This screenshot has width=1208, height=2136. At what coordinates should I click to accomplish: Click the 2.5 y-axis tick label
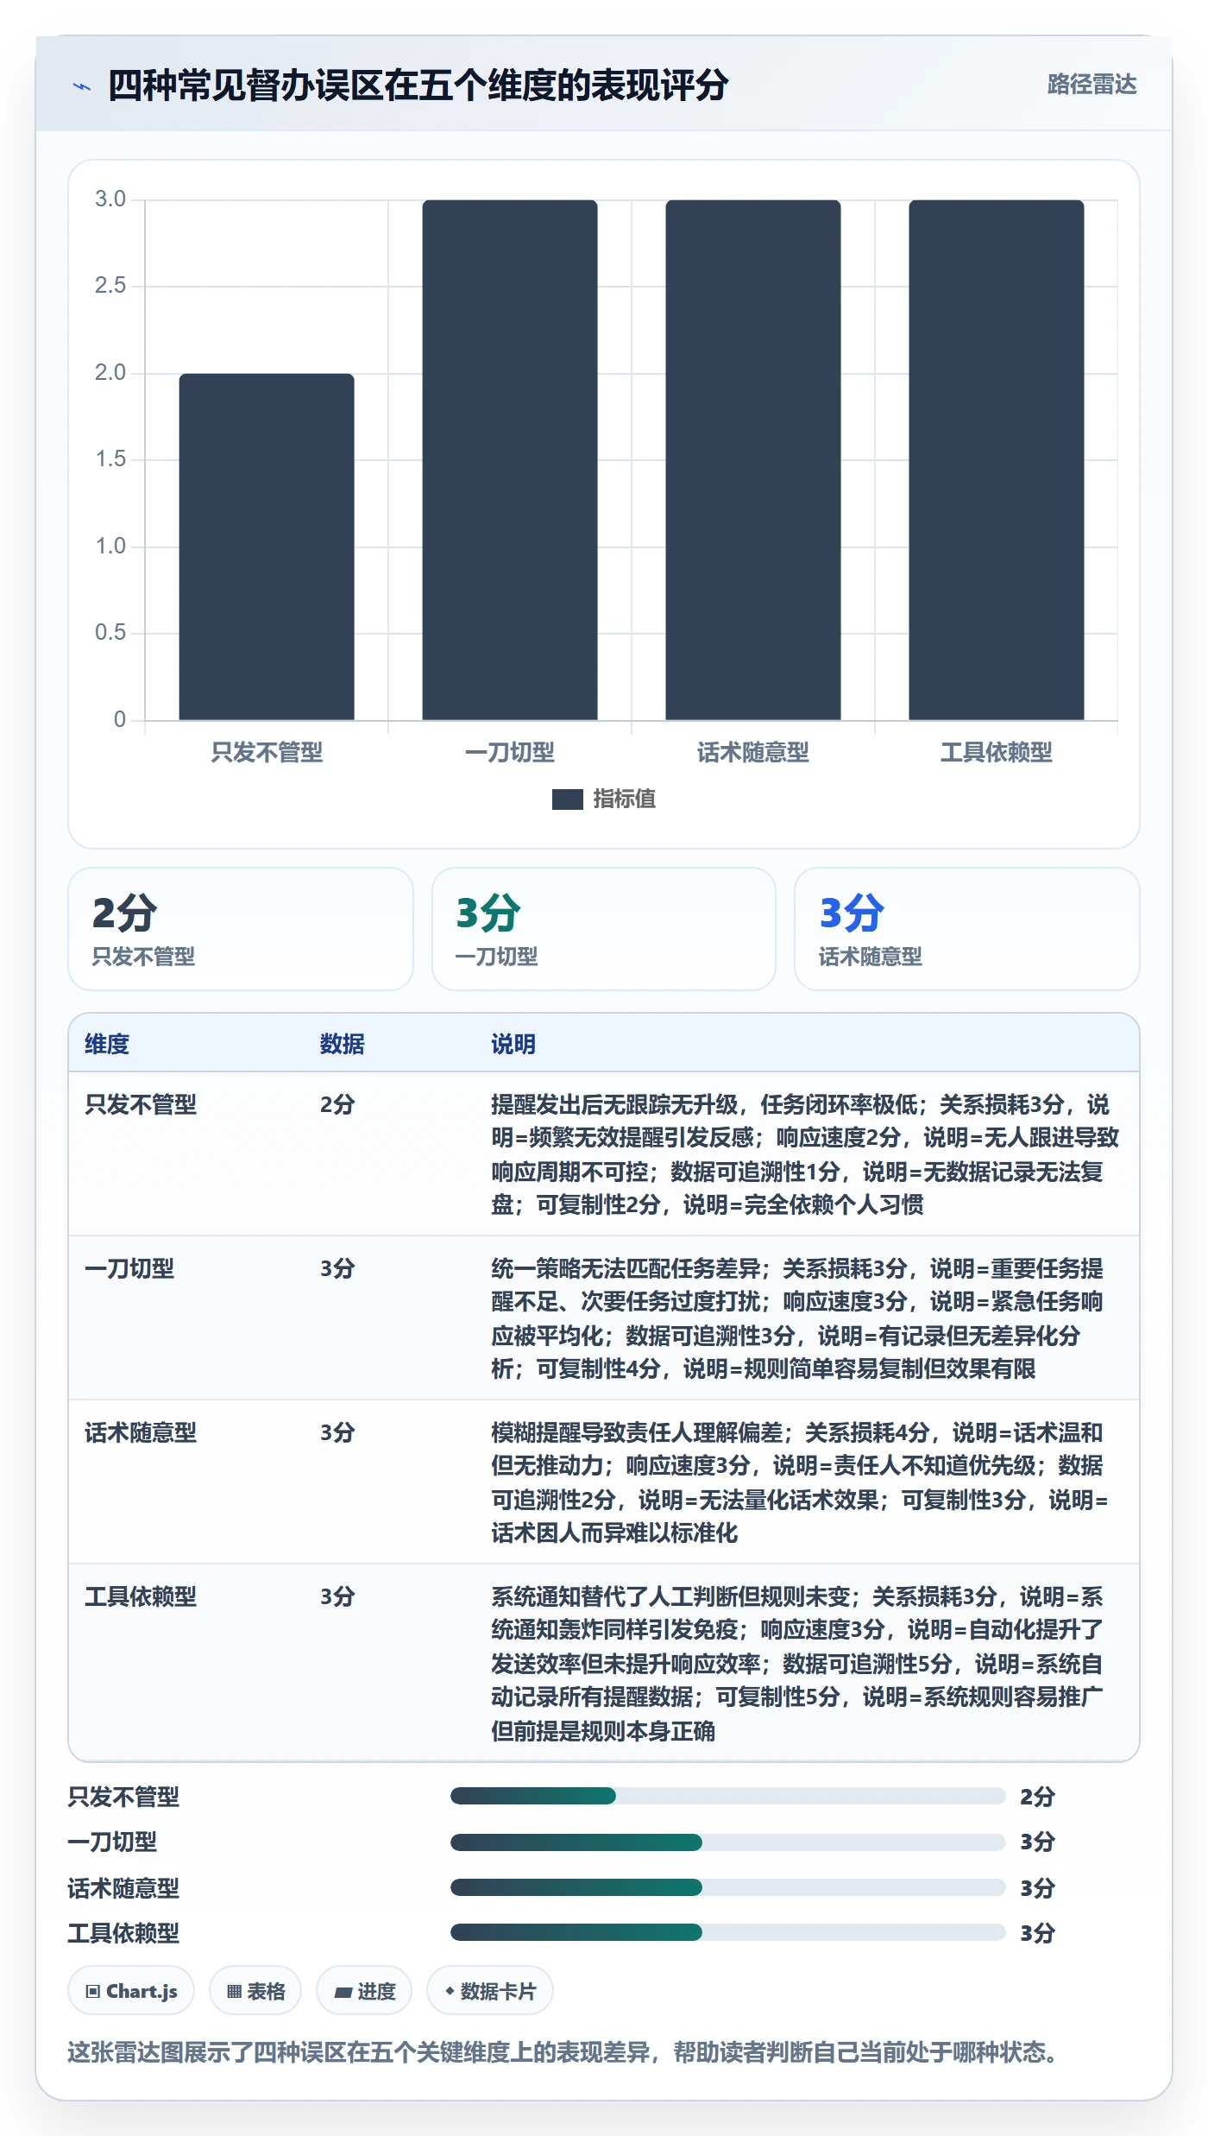coord(110,286)
